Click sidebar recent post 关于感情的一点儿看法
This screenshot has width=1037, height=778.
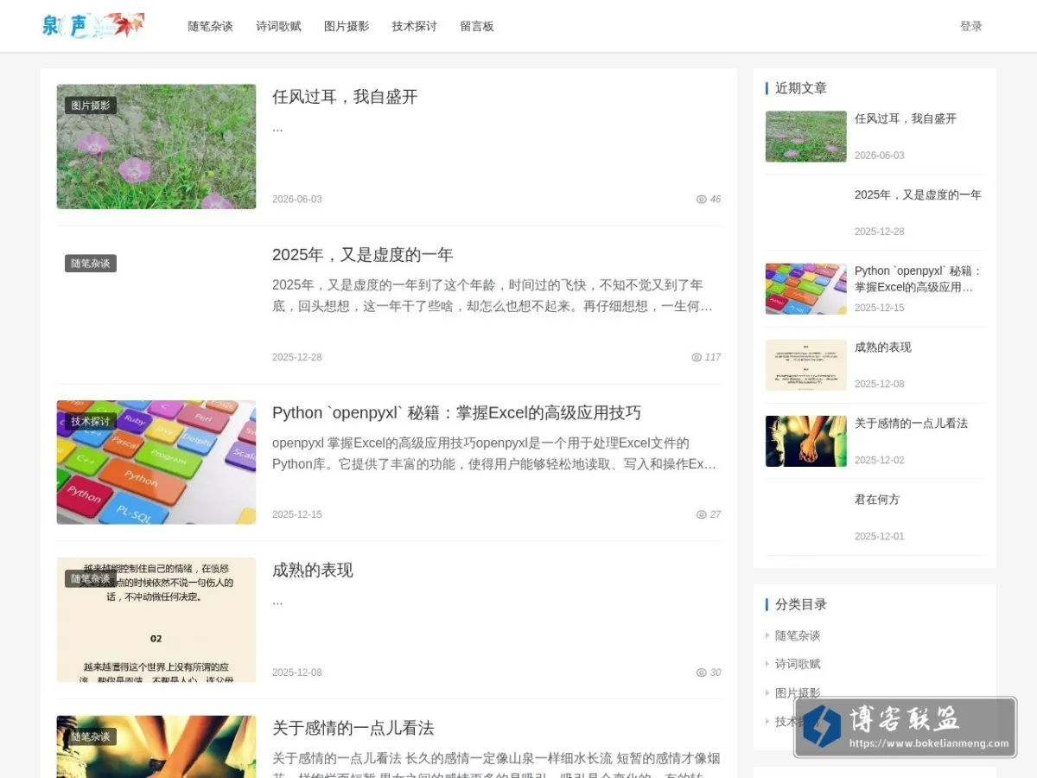point(911,423)
